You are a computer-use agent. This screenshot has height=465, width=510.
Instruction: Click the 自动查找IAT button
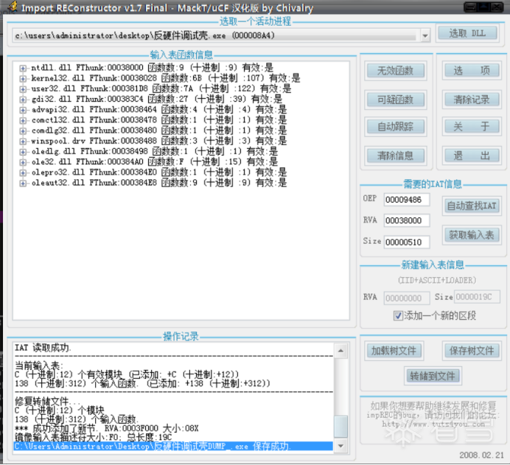472,206
